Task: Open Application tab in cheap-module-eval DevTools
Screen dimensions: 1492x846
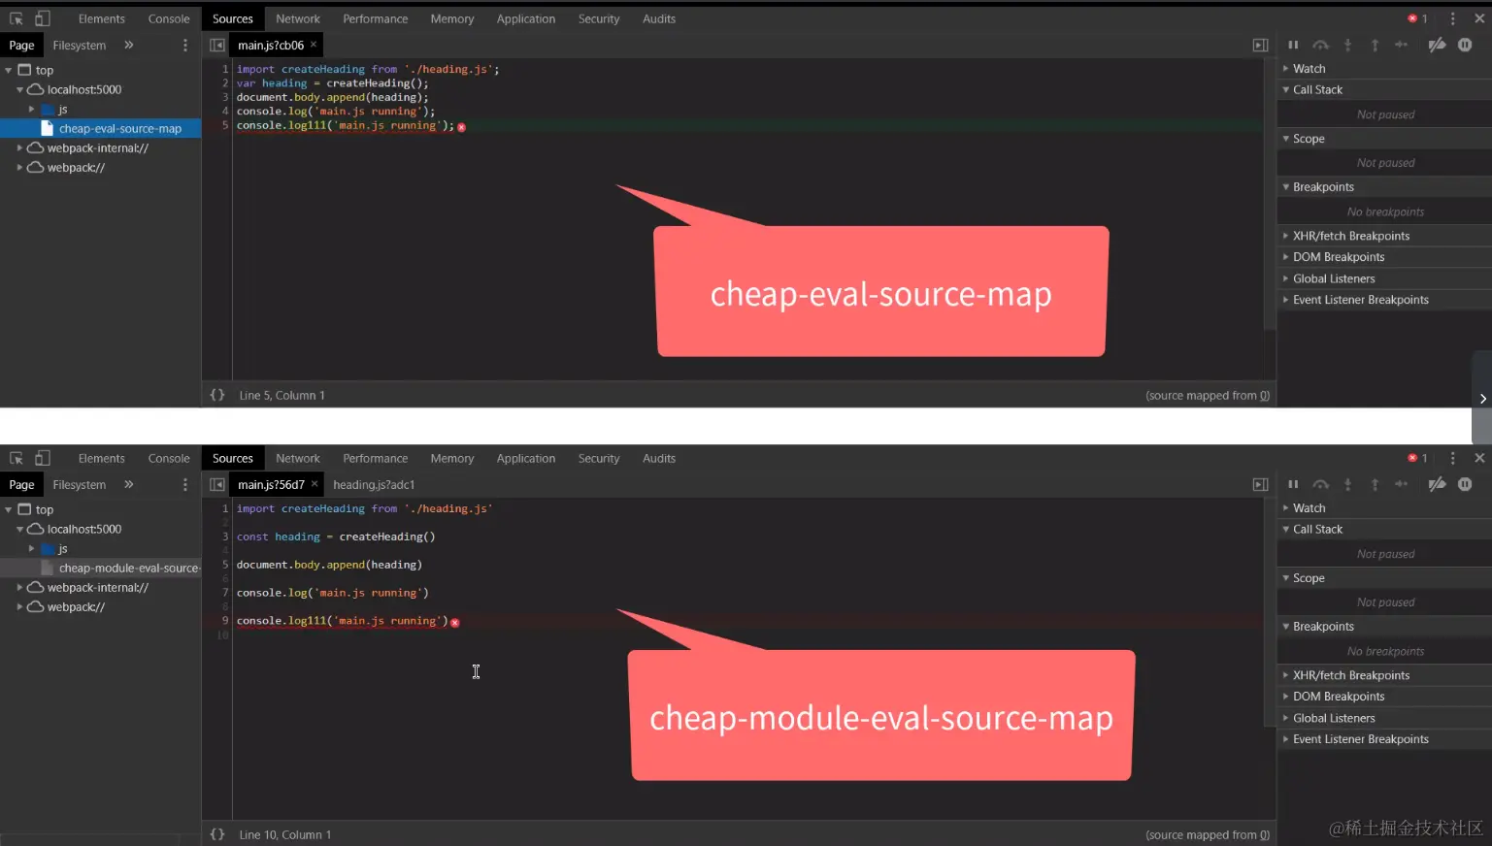Action: point(526,458)
